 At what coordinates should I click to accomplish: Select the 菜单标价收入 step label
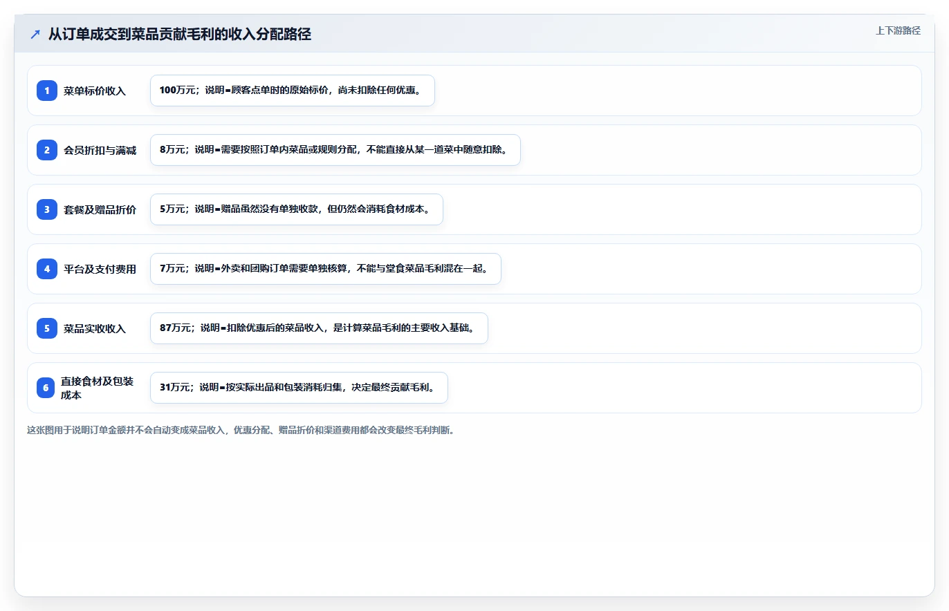click(x=95, y=91)
